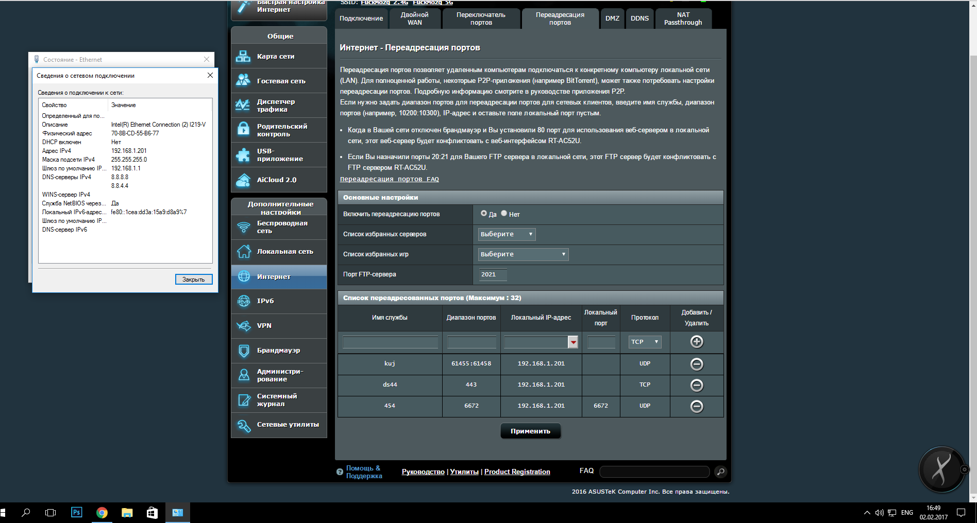The image size is (977, 523).
Task: Expand the favorite games list dropdown
Action: 523,254
